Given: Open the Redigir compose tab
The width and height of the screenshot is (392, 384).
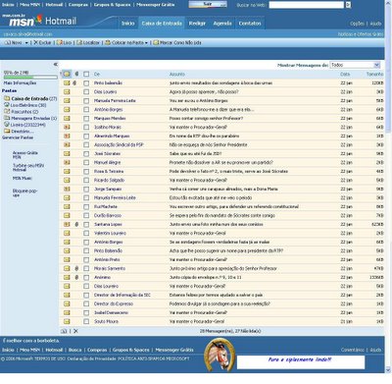Looking at the screenshot, I should 197,24.
